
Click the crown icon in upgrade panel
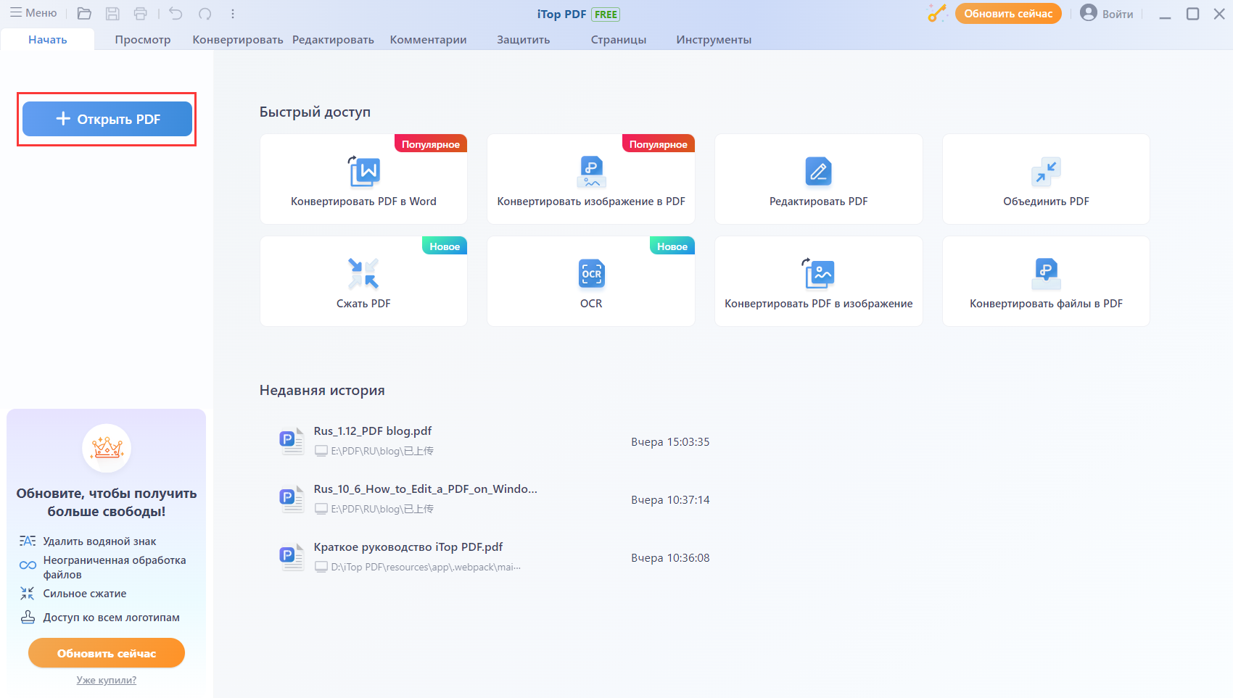coord(107,448)
